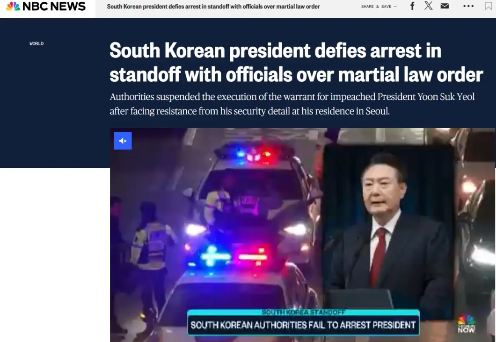Viewport: 496px width, 342px height.
Task: Share the article via email envelope icon
Action: [x=445, y=6]
